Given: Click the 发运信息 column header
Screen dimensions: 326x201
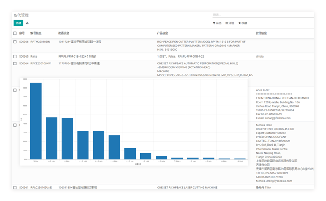Looking at the screenshot, I should [64, 33].
